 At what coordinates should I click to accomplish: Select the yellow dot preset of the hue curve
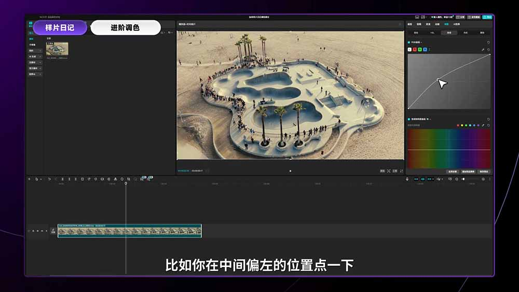click(x=462, y=126)
